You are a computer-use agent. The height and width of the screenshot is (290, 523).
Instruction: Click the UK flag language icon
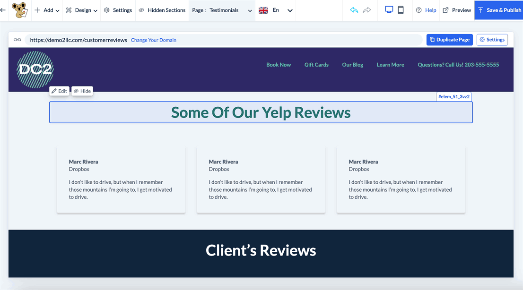(x=263, y=10)
